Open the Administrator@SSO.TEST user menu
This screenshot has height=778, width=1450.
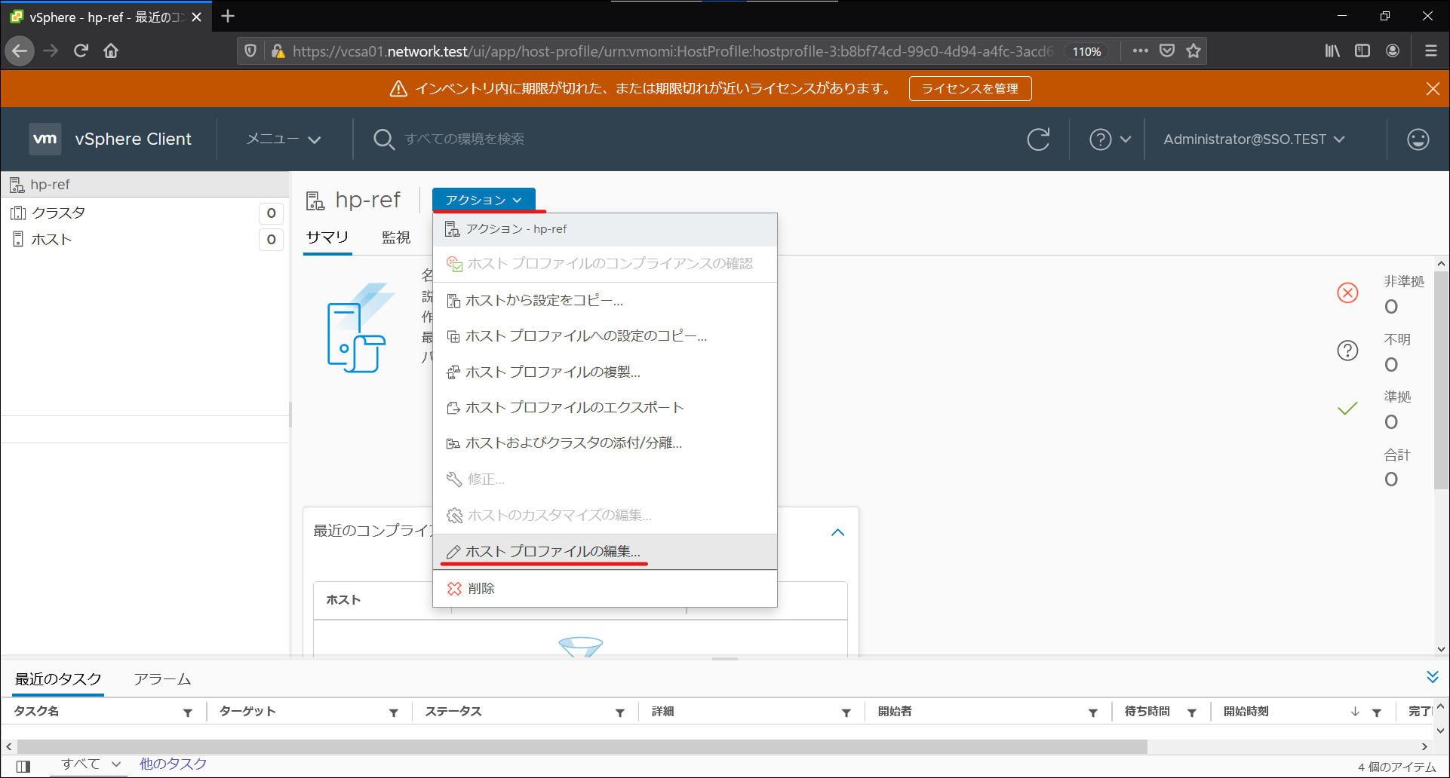(1254, 139)
